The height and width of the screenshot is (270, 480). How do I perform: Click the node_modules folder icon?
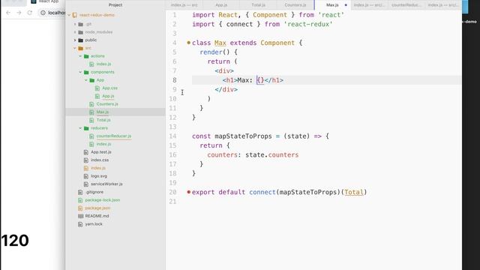[81, 32]
